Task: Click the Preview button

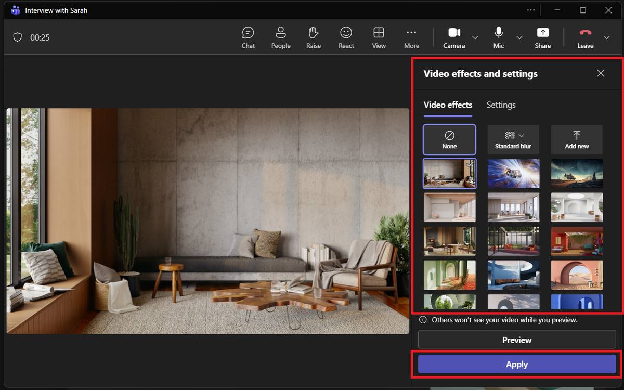Action: pyautogui.click(x=517, y=340)
